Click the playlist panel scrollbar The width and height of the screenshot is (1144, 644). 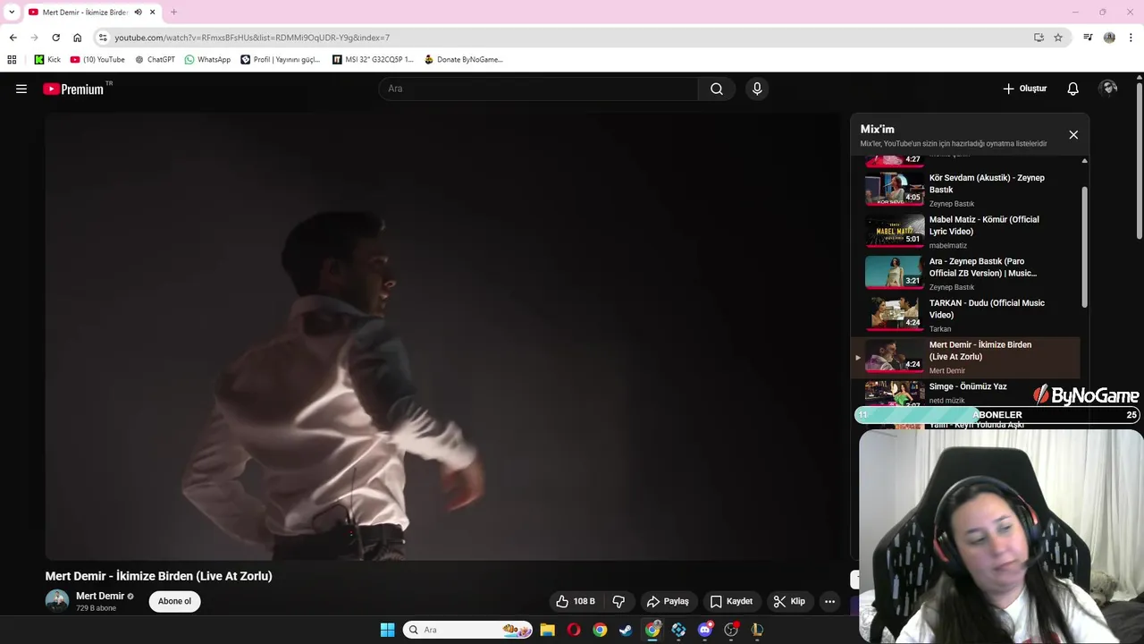click(x=1085, y=248)
